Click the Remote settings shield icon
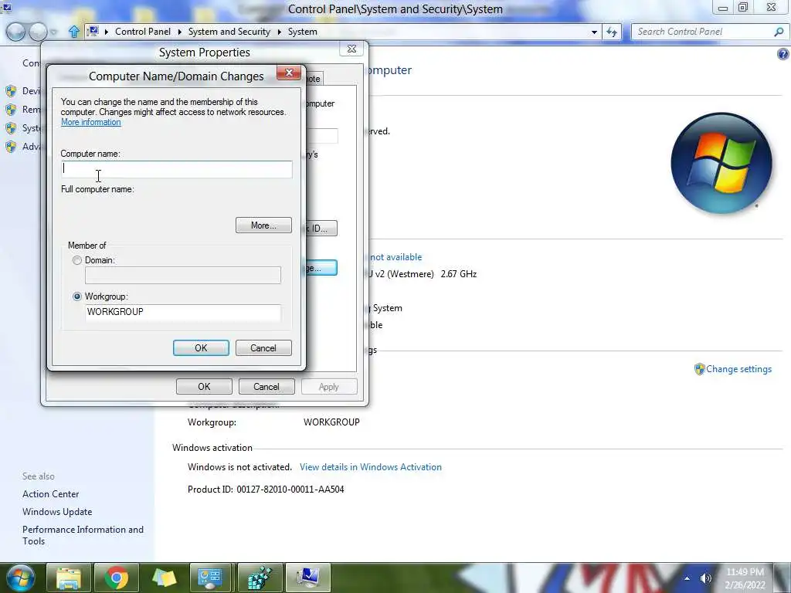This screenshot has height=593, width=791. pyautogui.click(x=11, y=110)
